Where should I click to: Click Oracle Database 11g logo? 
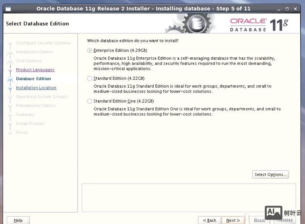259,25
